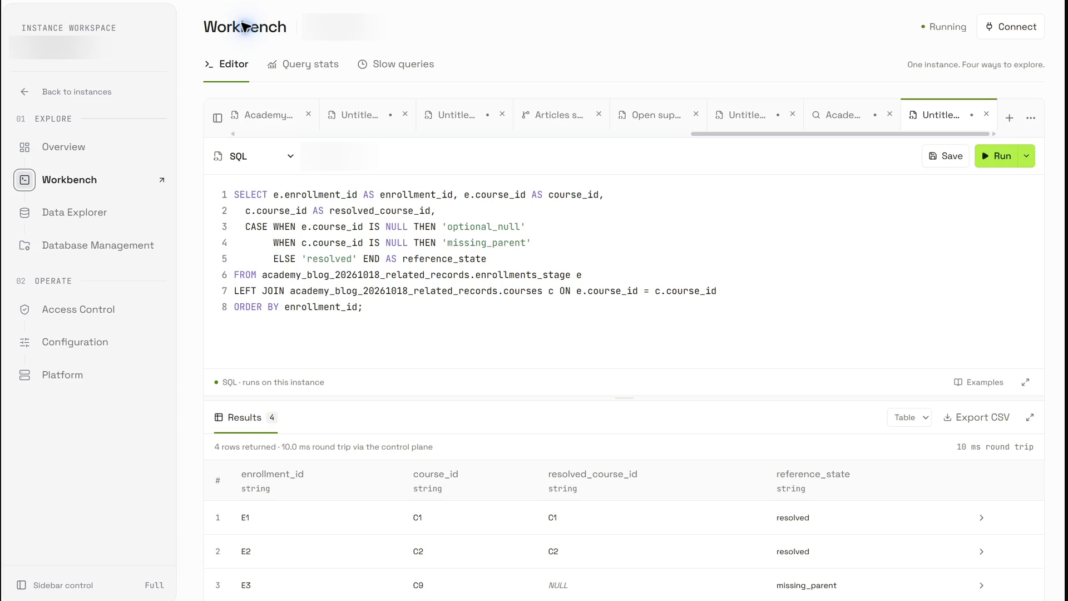Open Database Management section

(97, 245)
